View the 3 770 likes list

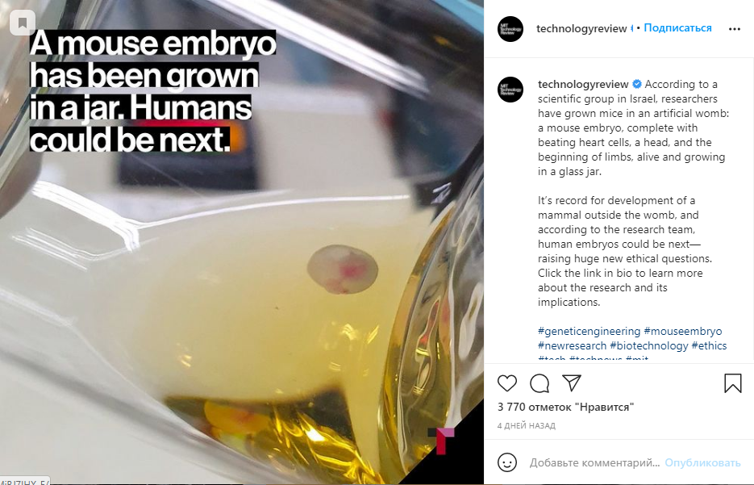tap(565, 407)
